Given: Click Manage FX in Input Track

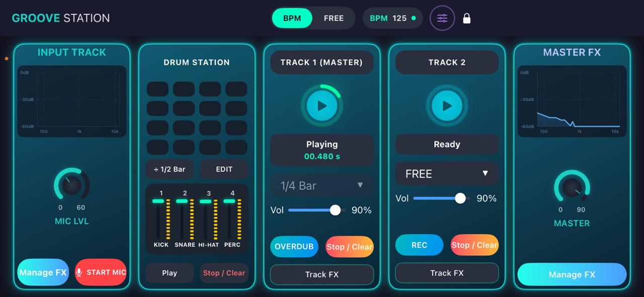Looking at the screenshot, I should pos(43,272).
